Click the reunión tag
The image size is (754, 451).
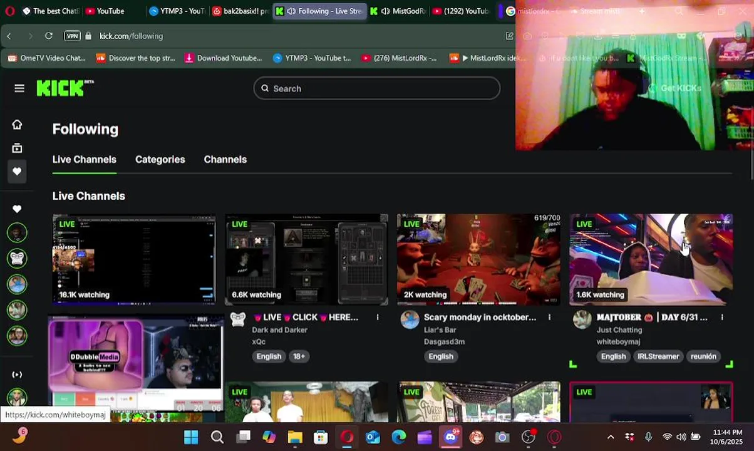click(703, 356)
